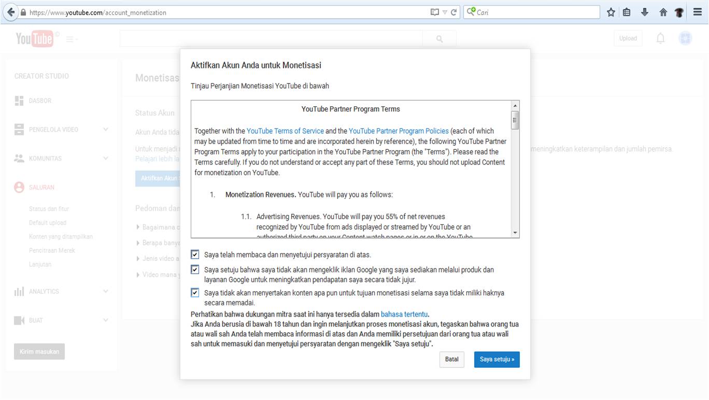Open Saluran menu item

click(41, 188)
